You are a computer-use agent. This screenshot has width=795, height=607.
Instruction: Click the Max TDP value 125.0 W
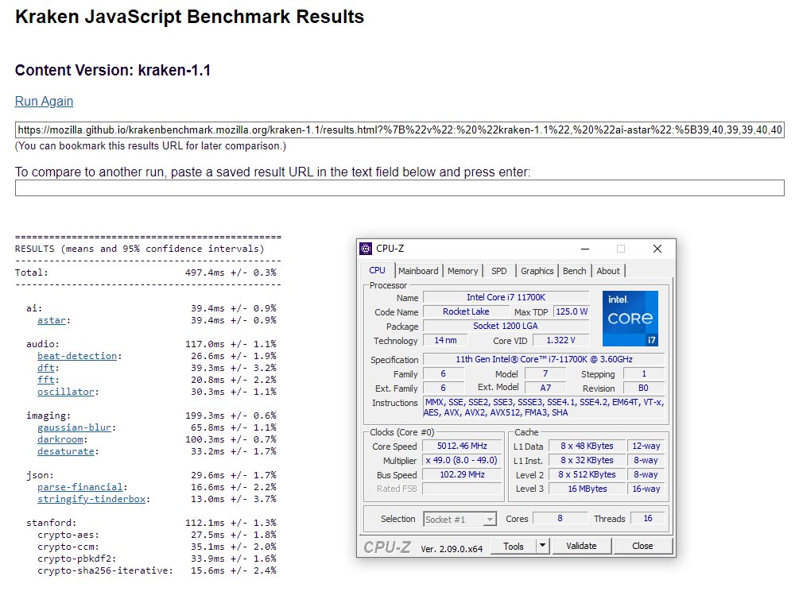point(572,311)
